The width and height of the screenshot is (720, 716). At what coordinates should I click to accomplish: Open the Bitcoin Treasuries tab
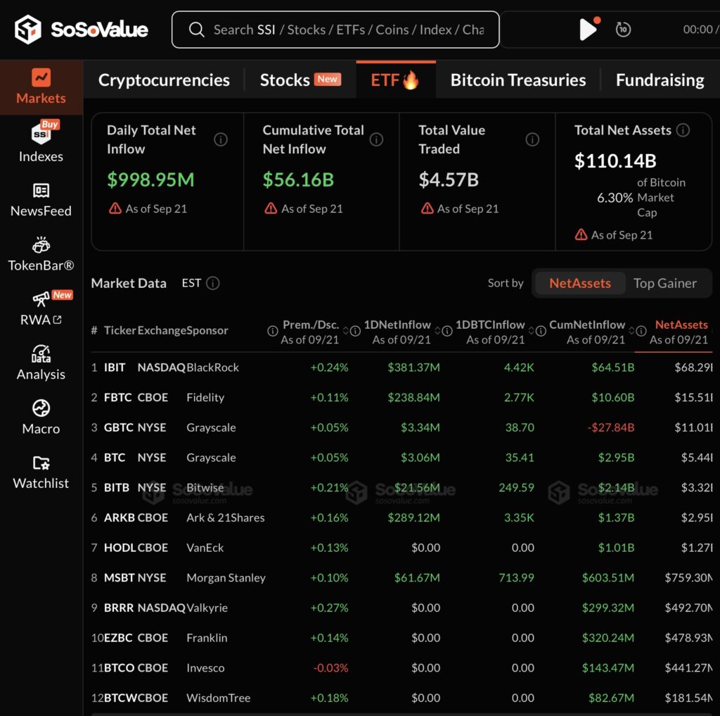(x=518, y=80)
